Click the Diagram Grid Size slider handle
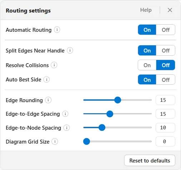Viewport: 181px width, 170px height. (87, 141)
